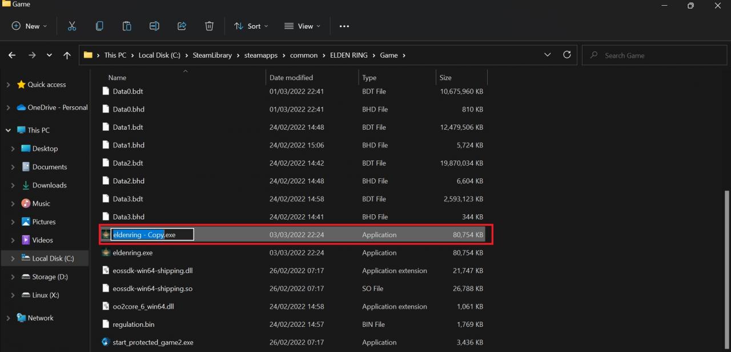731x352 pixels.
Task: Click the folder icon in address bar
Action: [x=88, y=55]
